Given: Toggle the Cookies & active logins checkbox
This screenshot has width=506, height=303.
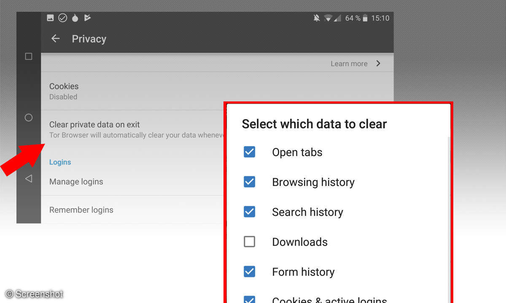Looking at the screenshot, I should 249,300.
